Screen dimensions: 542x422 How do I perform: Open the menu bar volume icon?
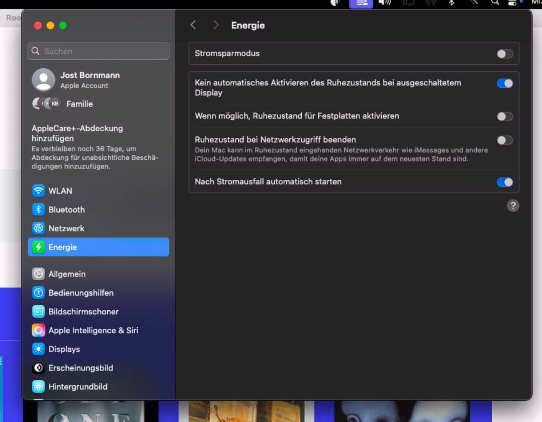pos(384,3)
